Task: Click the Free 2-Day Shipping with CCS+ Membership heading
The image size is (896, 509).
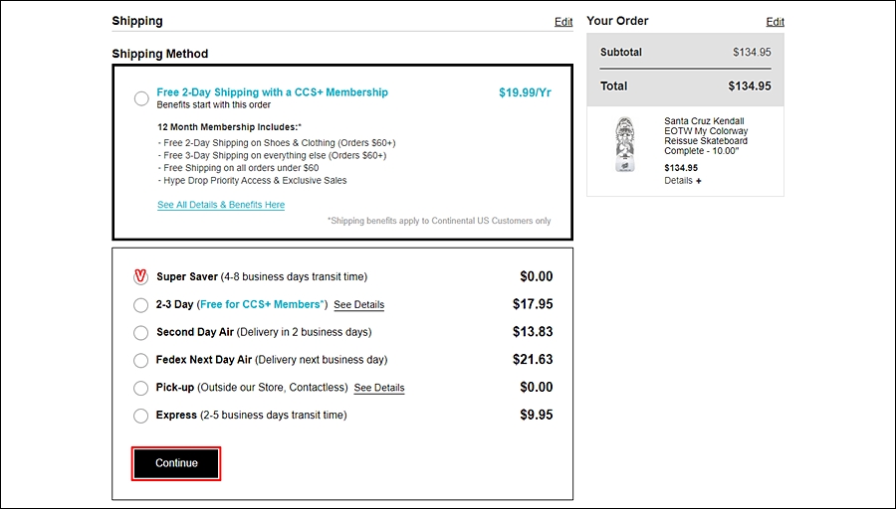Action: pyautogui.click(x=272, y=92)
